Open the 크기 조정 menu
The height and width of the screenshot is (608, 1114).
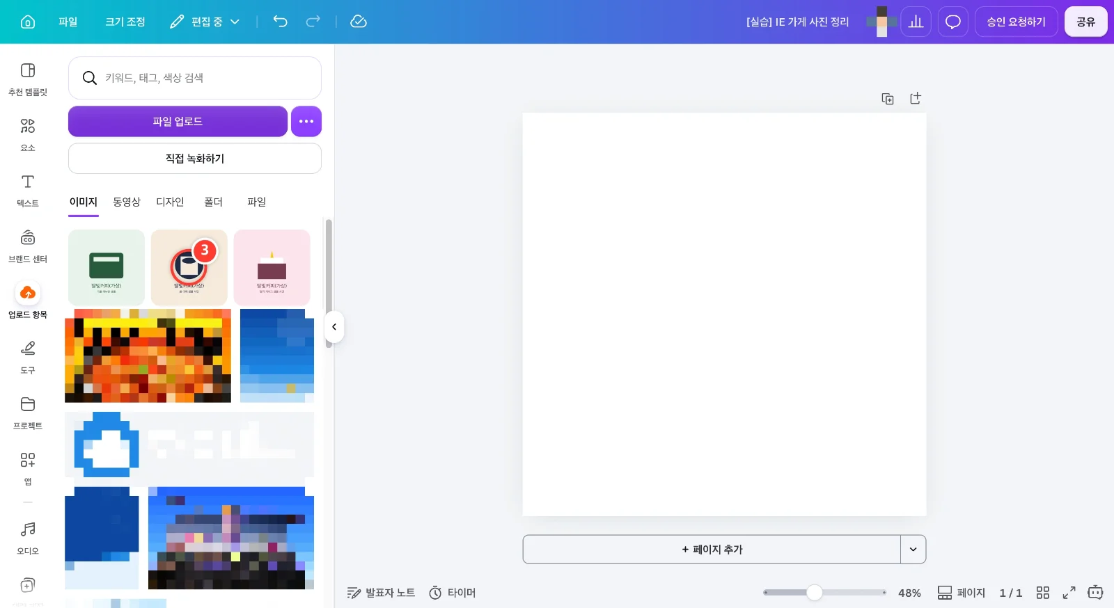pyautogui.click(x=125, y=22)
